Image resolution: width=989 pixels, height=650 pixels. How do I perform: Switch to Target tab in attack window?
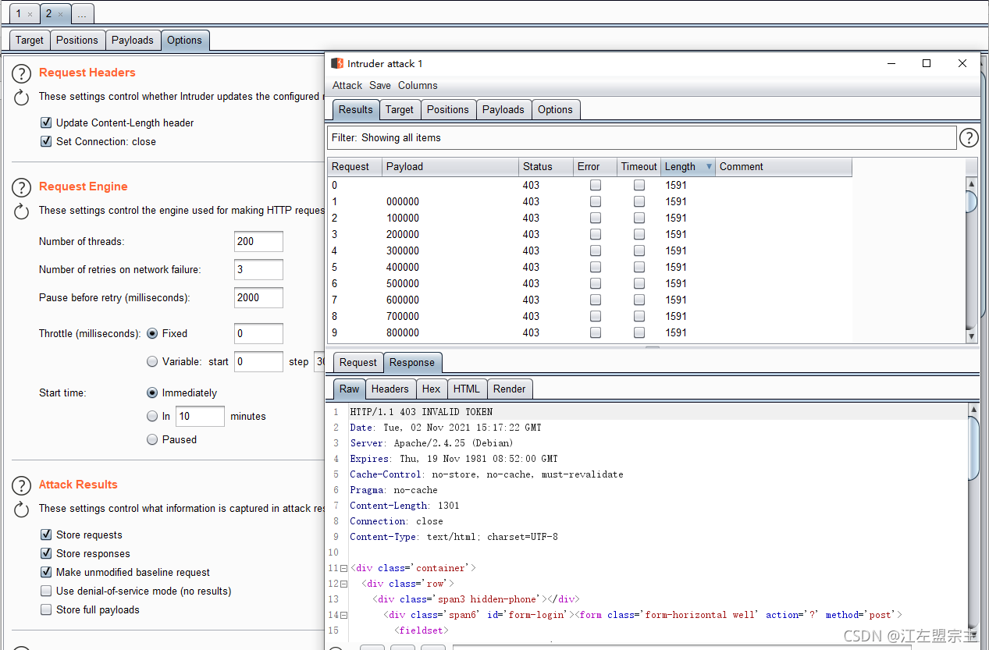[x=400, y=110]
